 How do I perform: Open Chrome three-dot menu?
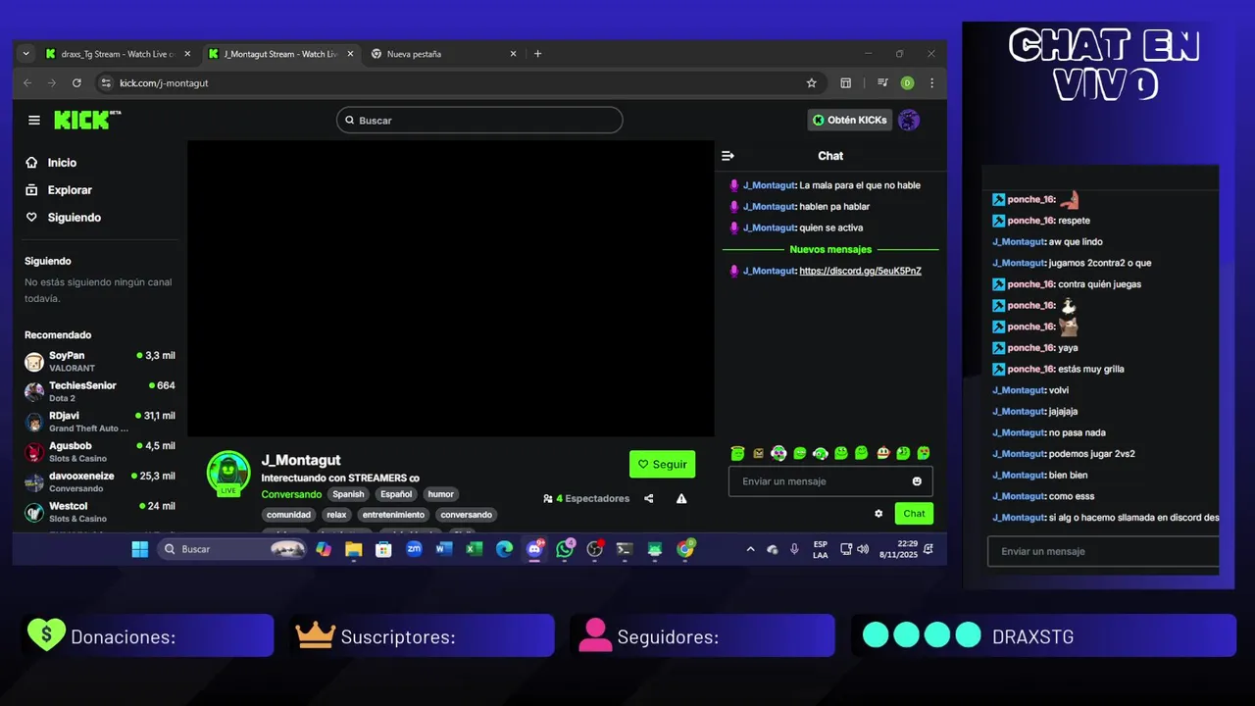(931, 83)
